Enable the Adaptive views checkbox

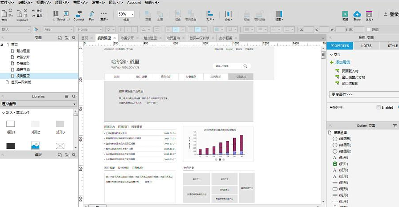pyautogui.click(x=378, y=107)
